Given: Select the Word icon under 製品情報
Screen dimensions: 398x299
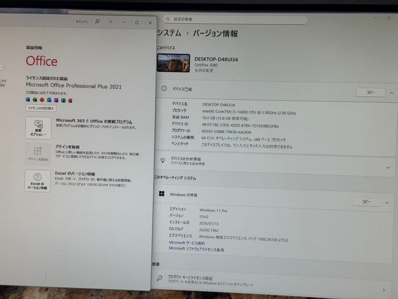Looking at the screenshot, I should click(x=28, y=100).
